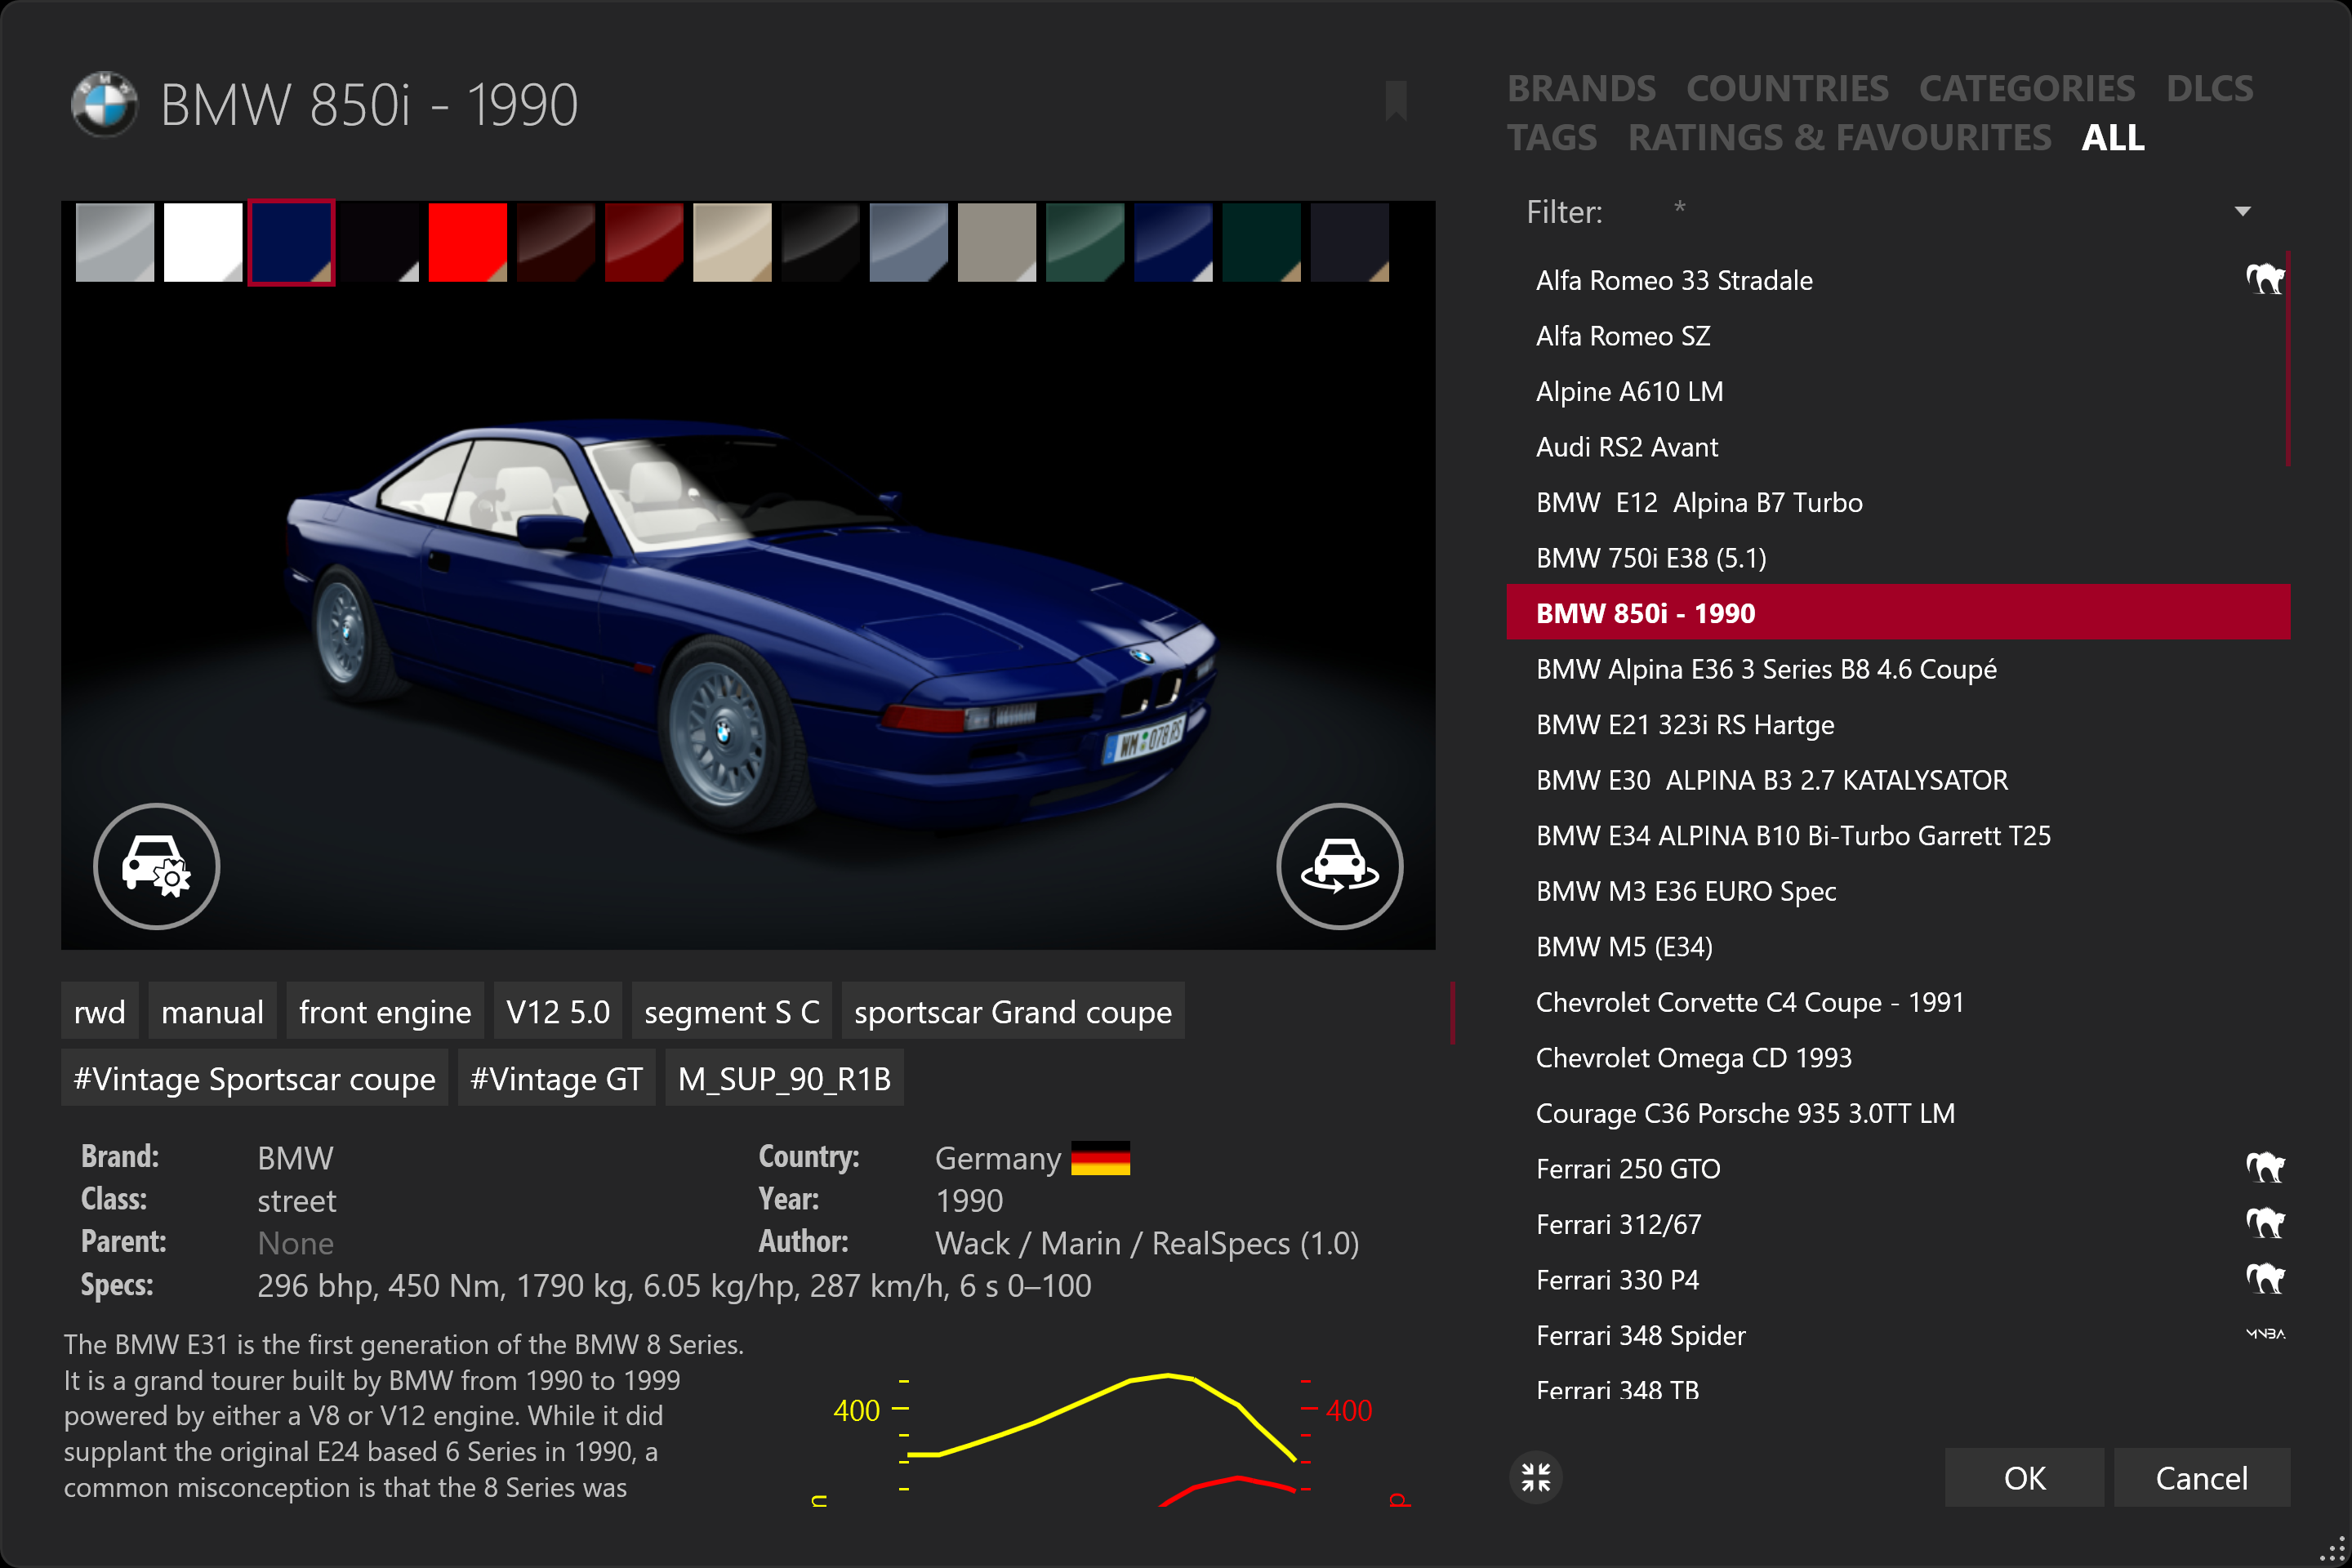Select Alpine A610 LM in the list
The width and height of the screenshot is (2352, 1568).
pos(1898,391)
